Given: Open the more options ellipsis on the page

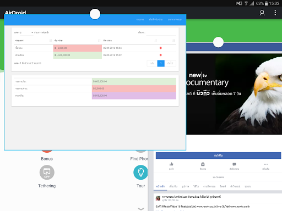Looking at the screenshot, I should pyautogui.click(x=265, y=164).
